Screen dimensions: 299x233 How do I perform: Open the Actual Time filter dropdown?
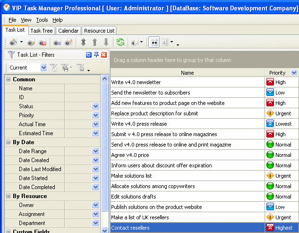point(95,124)
